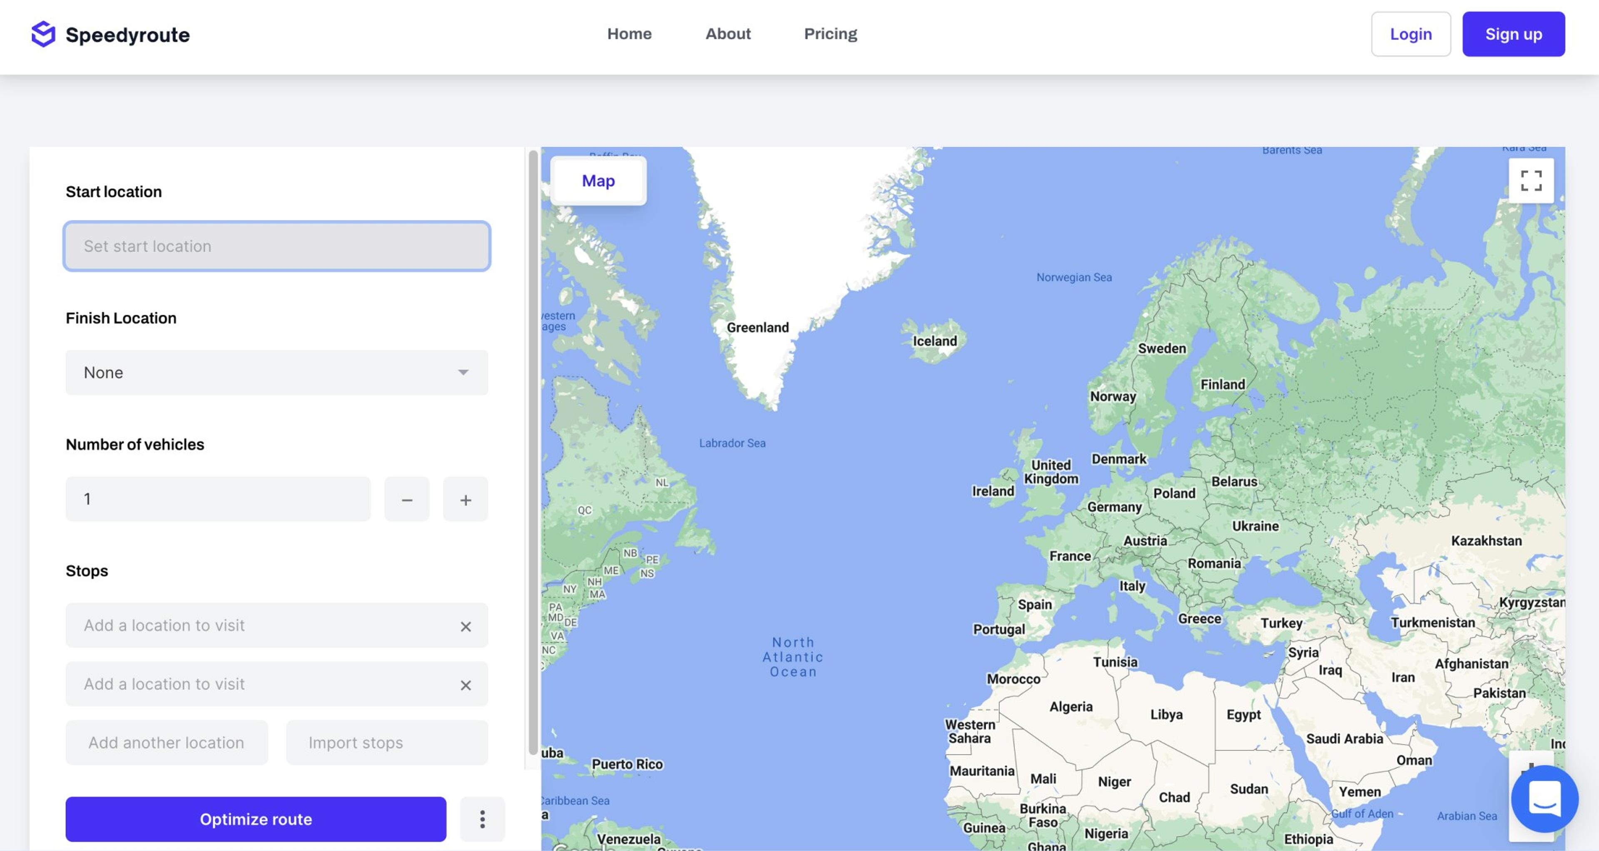Click the Login button

coord(1410,34)
